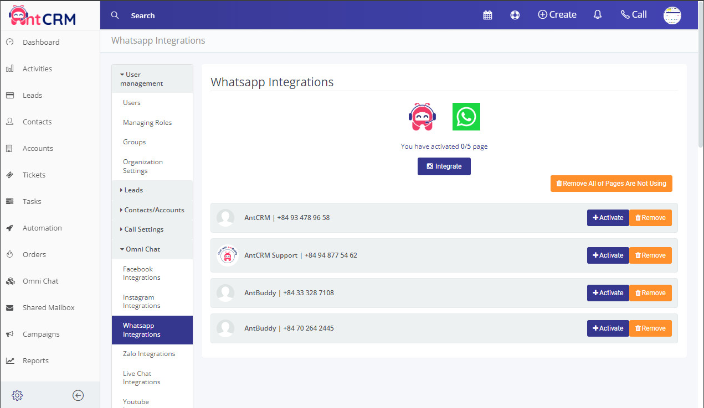
Task: Open Managing Roles settings
Action: [147, 122]
